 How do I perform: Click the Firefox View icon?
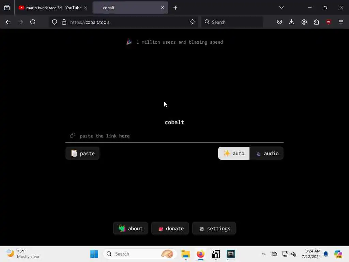point(7,8)
